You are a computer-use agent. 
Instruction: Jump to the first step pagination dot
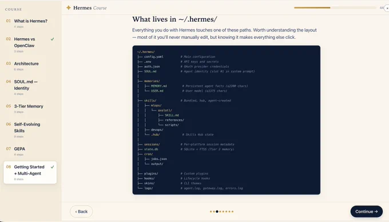coord(211,212)
